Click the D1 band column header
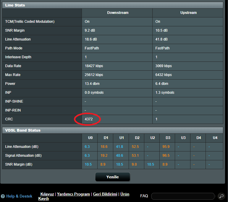 [x=106, y=138]
